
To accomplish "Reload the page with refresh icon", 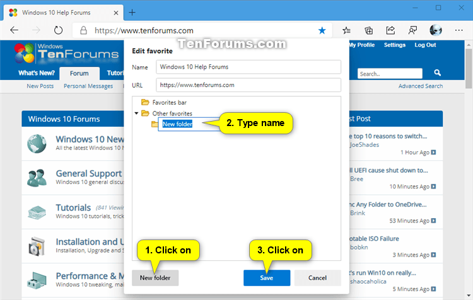I will [x=58, y=30].
